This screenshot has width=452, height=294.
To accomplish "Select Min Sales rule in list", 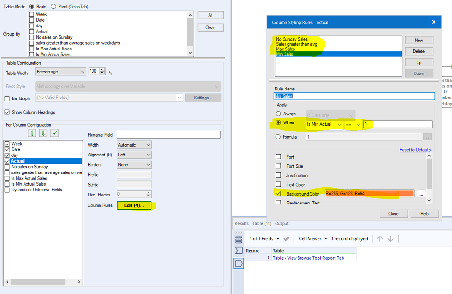I will [338, 54].
